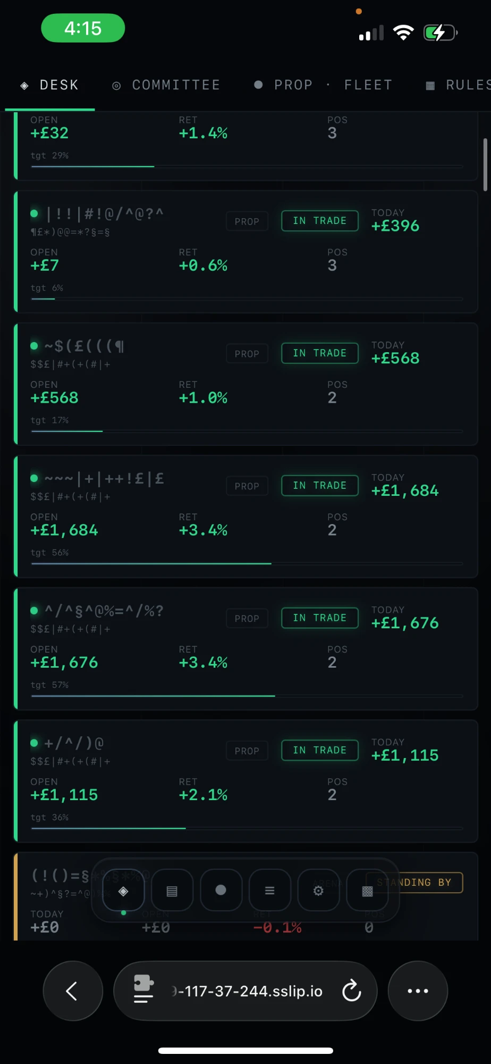Click PROP tag on the +£568 card
The width and height of the screenshot is (491, 1064).
[x=247, y=354]
